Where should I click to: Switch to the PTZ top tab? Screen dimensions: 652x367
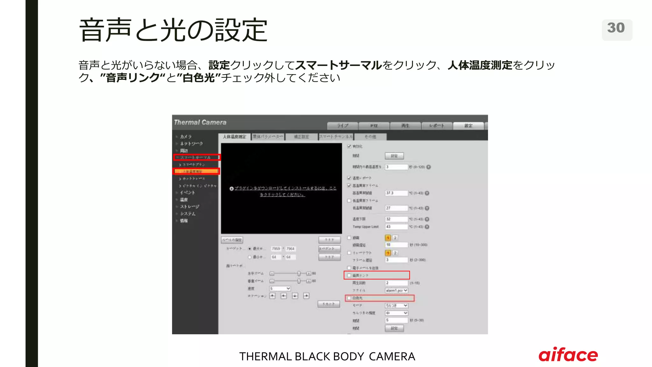click(x=374, y=126)
